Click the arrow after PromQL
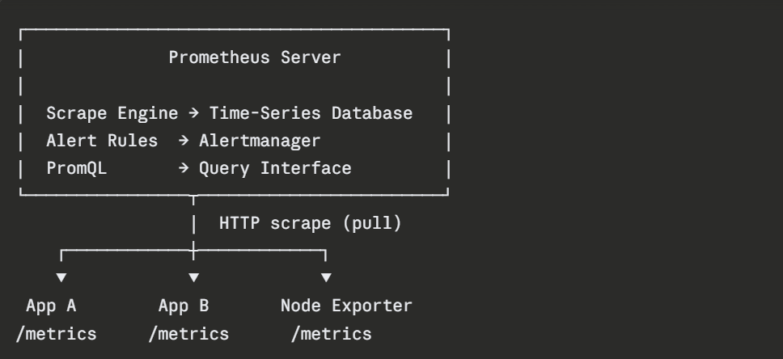This screenshot has width=783, height=359. 184,169
